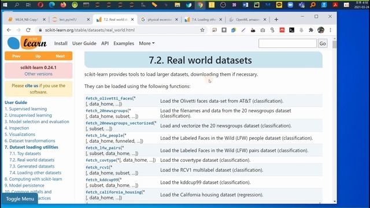
Task: Click the red extension icon in toolbar
Action: 282,30
